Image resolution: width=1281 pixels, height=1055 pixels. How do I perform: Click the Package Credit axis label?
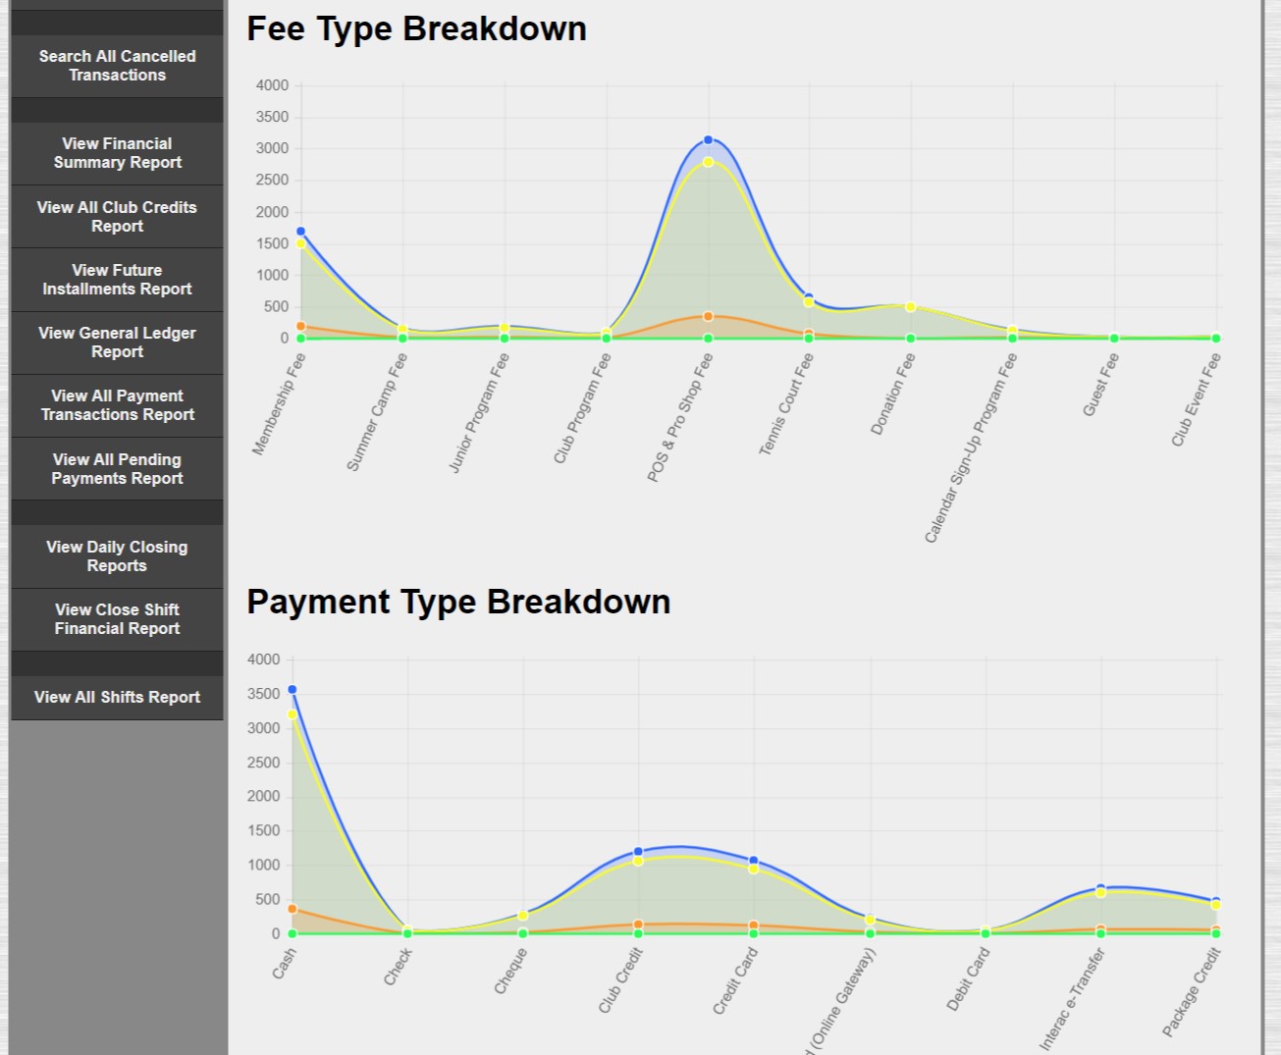click(x=1193, y=992)
